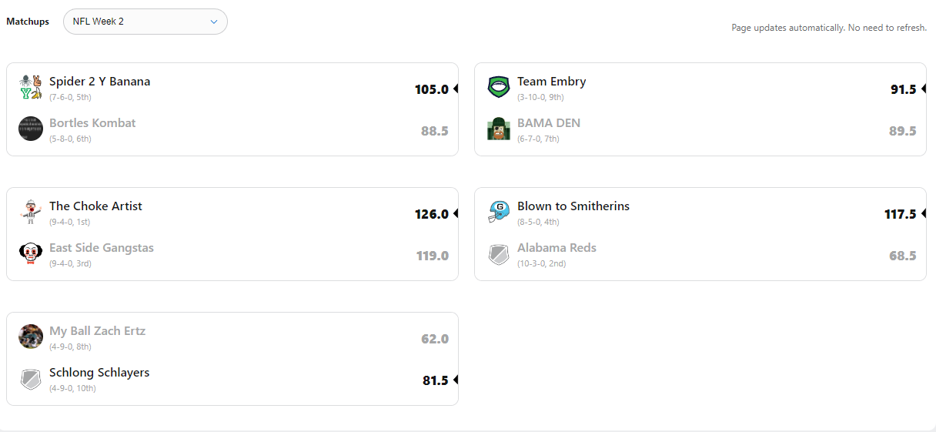This screenshot has height=432, width=936.
Task: Click the Team Embry football logo
Action: (x=499, y=87)
